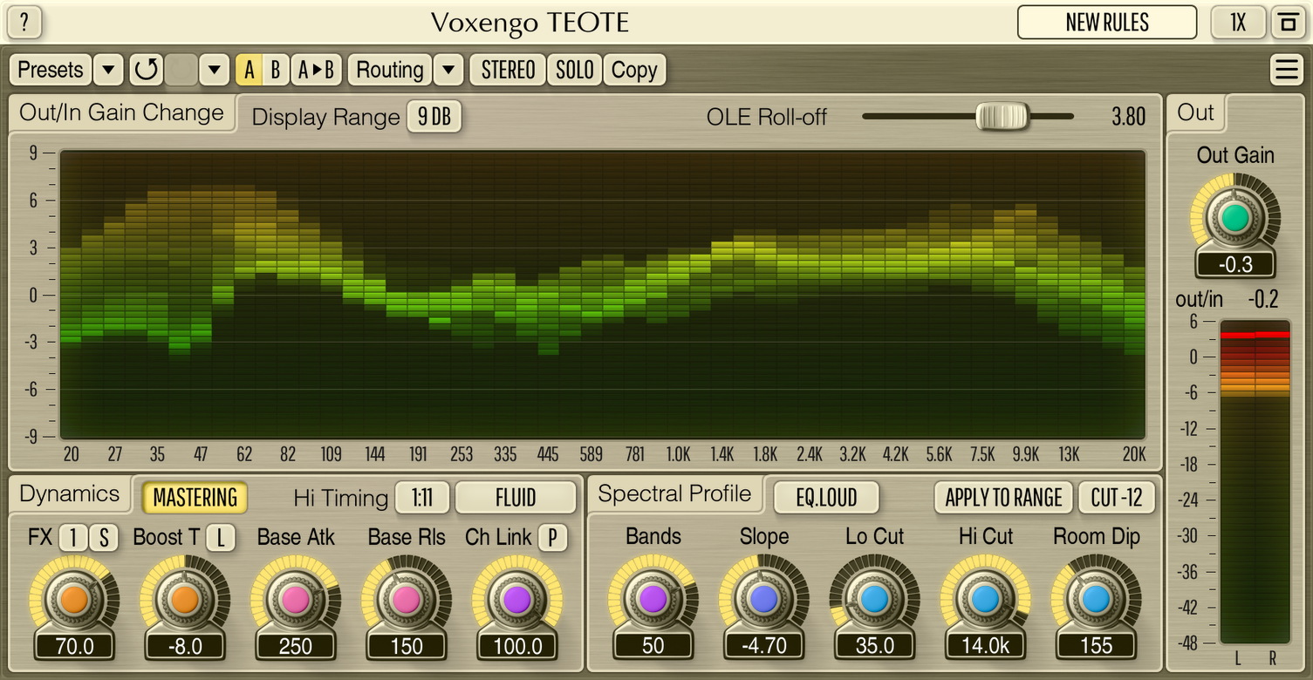Image resolution: width=1313 pixels, height=680 pixels.
Task: Click the out/in readout -0.2
Action: 1262,300
